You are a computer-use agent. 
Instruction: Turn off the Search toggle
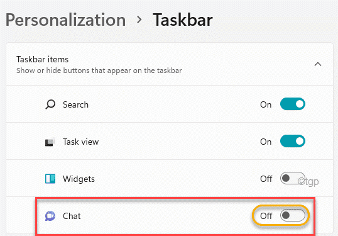(293, 104)
